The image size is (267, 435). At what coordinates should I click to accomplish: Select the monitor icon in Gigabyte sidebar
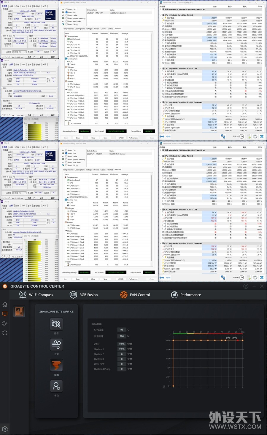(x=5, y=314)
